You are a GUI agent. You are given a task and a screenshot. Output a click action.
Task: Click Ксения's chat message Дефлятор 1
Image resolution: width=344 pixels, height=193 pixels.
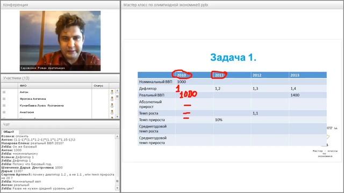pyautogui.click(x=18, y=157)
